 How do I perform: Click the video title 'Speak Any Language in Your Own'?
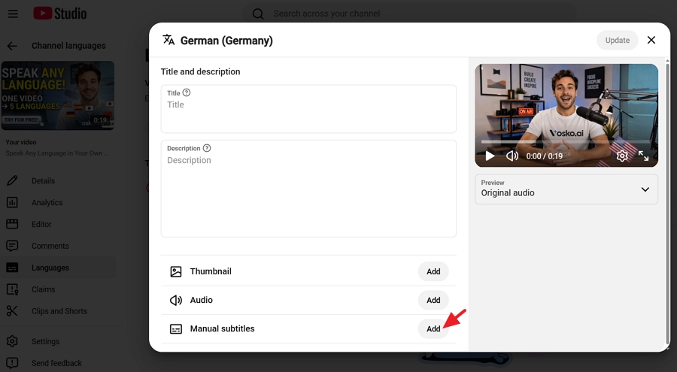(57, 153)
